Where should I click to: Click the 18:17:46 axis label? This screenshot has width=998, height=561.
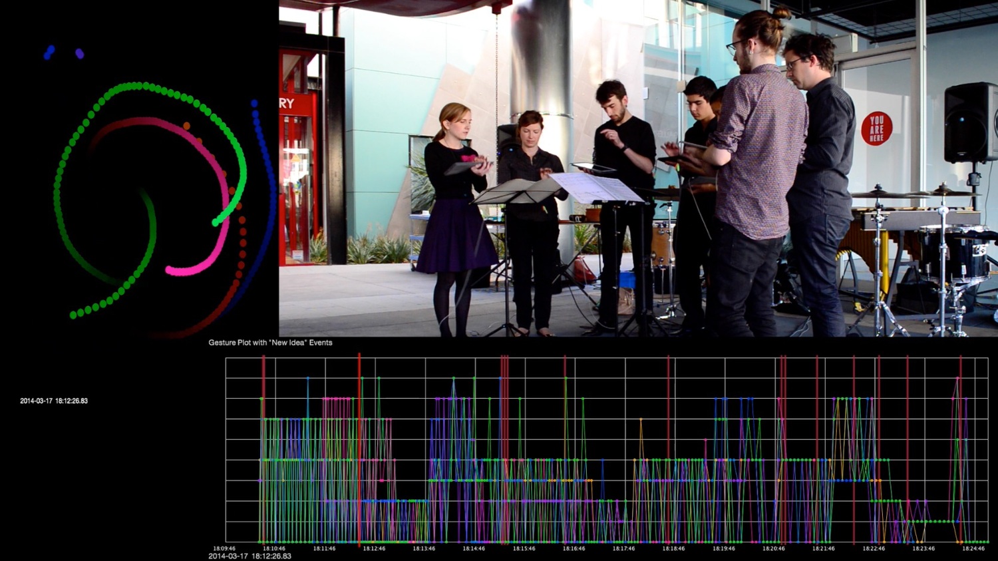pyautogui.click(x=623, y=549)
